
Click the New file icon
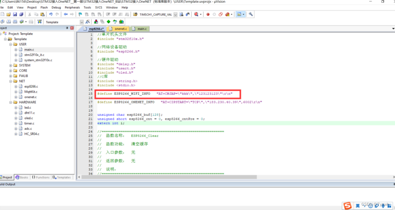[x=2, y=14]
